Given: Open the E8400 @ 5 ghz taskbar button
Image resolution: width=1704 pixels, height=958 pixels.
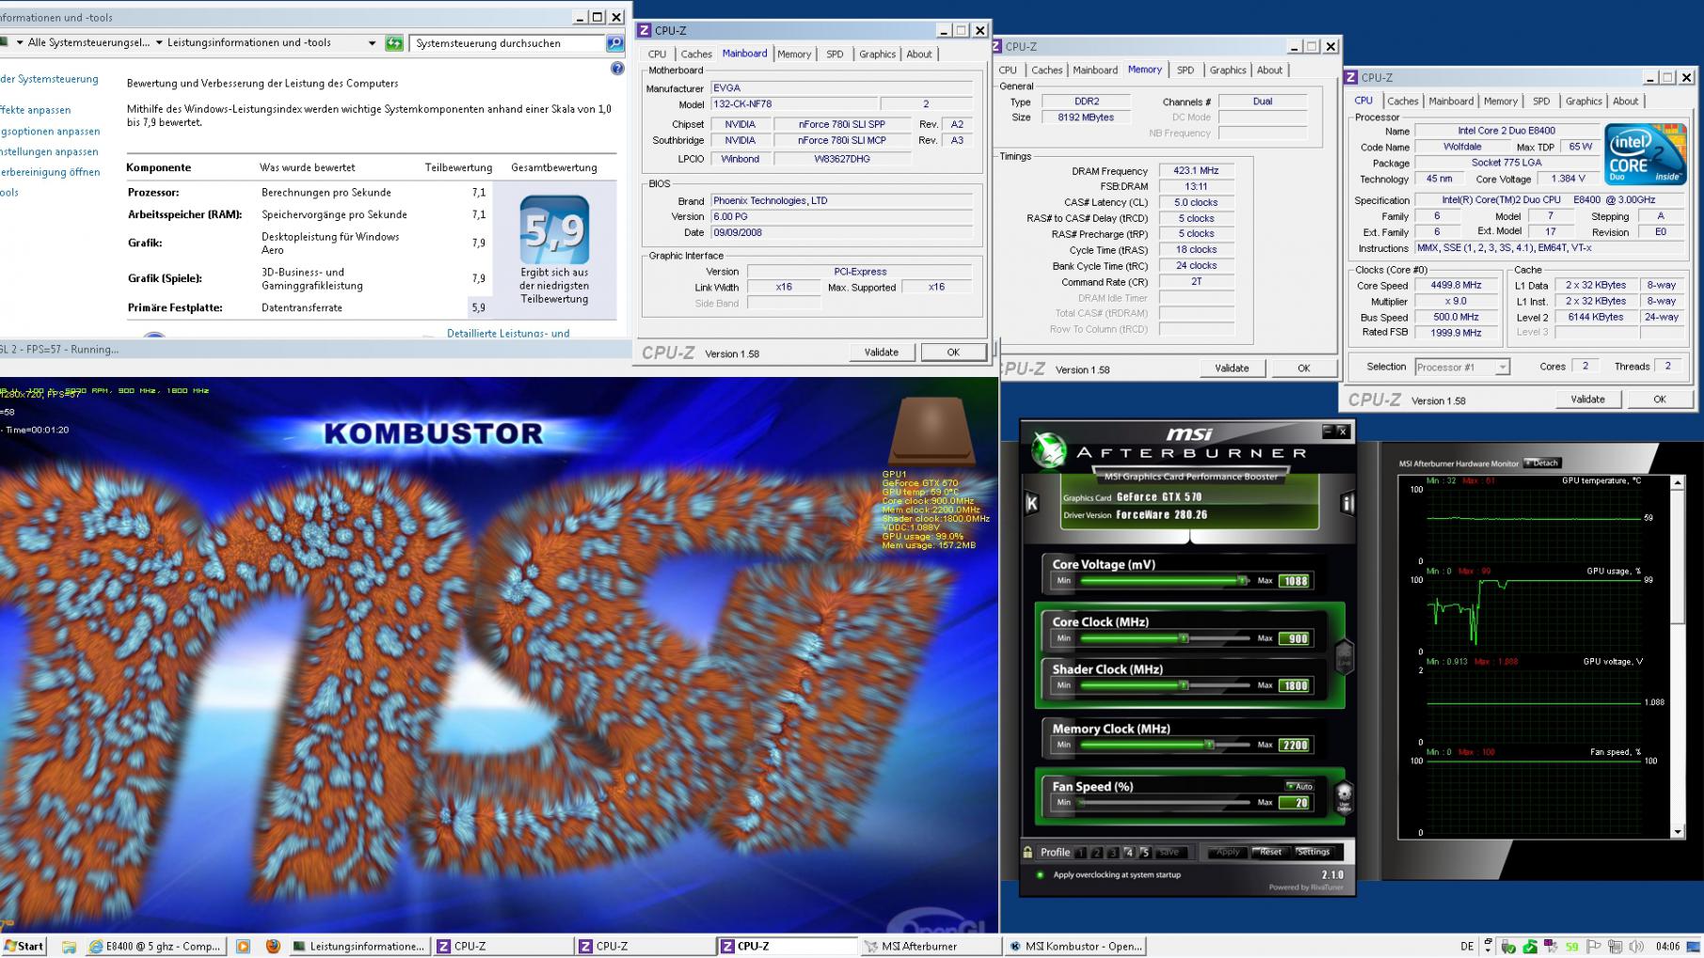Looking at the screenshot, I should [154, 947].
